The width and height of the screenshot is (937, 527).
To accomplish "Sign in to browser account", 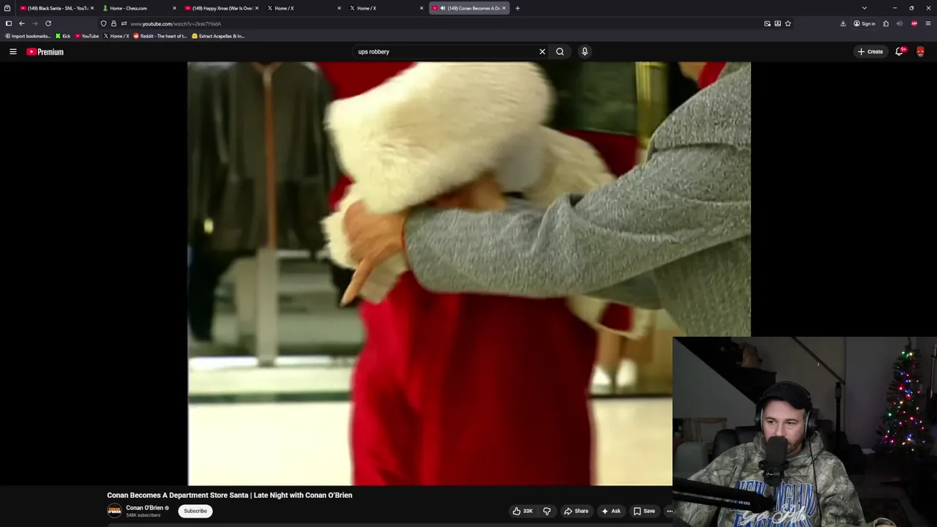I will (x=865, y=23).
